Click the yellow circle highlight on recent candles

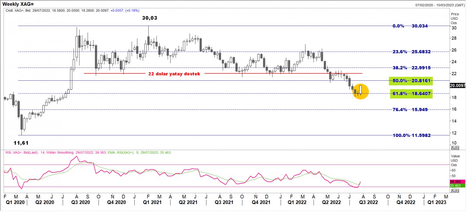tap(360, 92)
